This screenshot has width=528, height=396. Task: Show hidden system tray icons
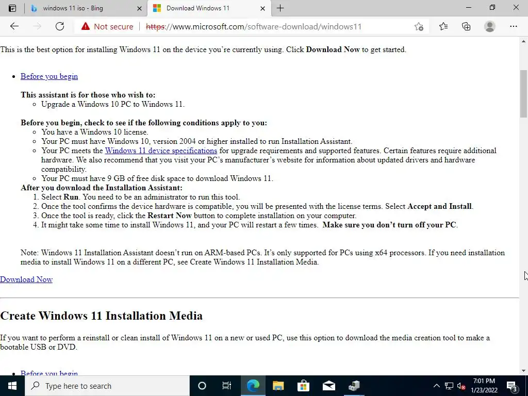[436, 386]
